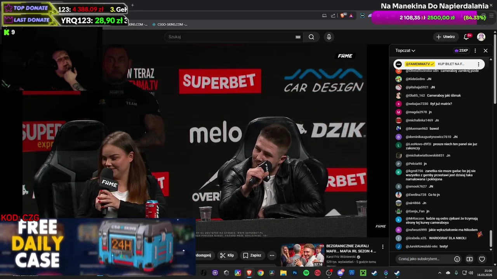Open File Explorer from the taskbar
This screenshot has width=497, height=279.
(x=283, y=273)
